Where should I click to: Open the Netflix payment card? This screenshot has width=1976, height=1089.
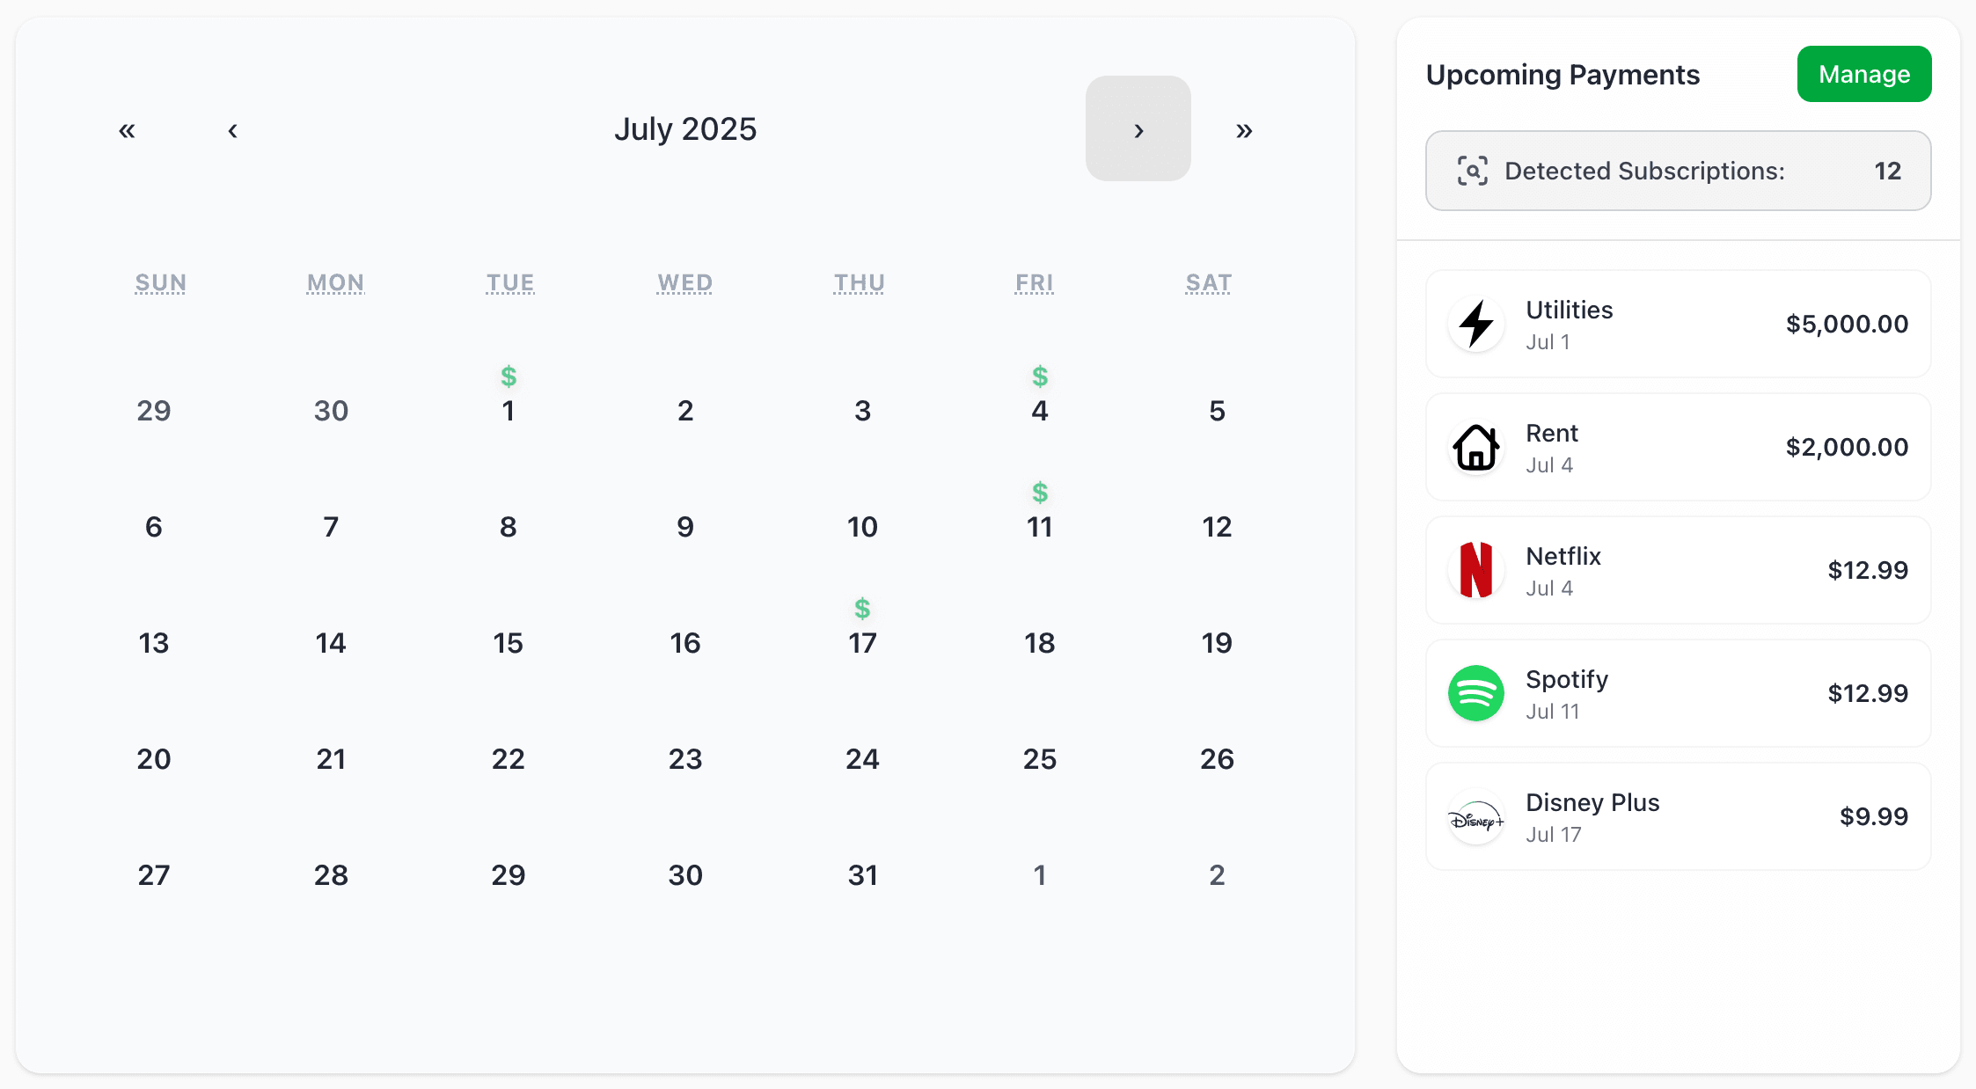(x=1679, y=570)
